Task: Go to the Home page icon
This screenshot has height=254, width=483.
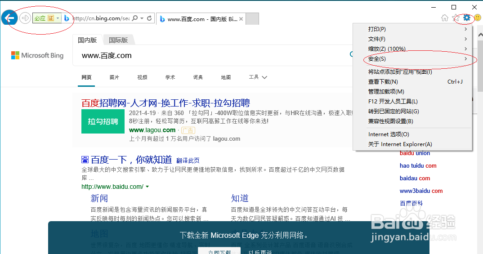Action: coord(444,18)
